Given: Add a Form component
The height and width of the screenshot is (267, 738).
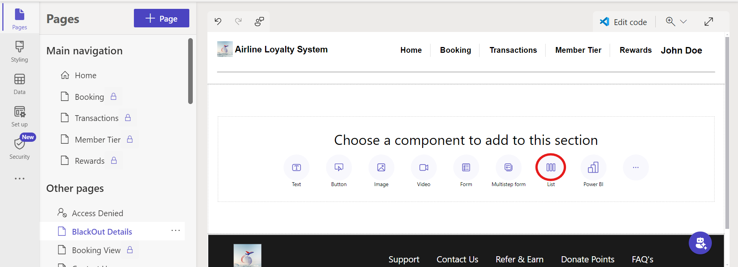Looking at the screenshot, I should pyautogui.click(x=466, y=167).
